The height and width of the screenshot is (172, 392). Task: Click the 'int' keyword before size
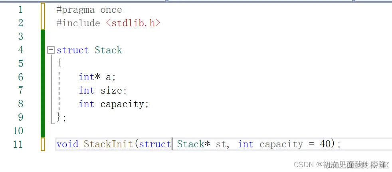[87, 90]
